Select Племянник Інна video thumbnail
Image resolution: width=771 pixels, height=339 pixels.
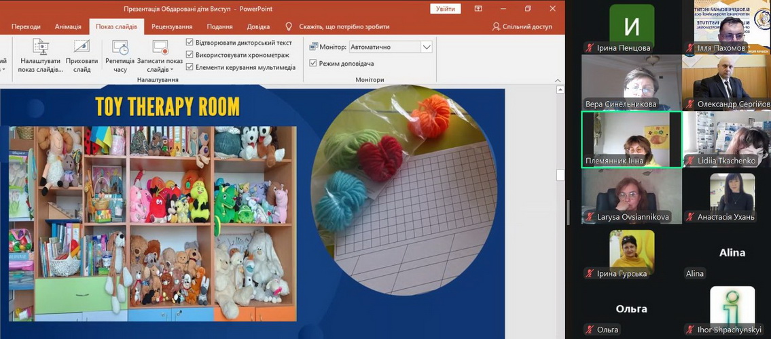click(x=631, y=140)
